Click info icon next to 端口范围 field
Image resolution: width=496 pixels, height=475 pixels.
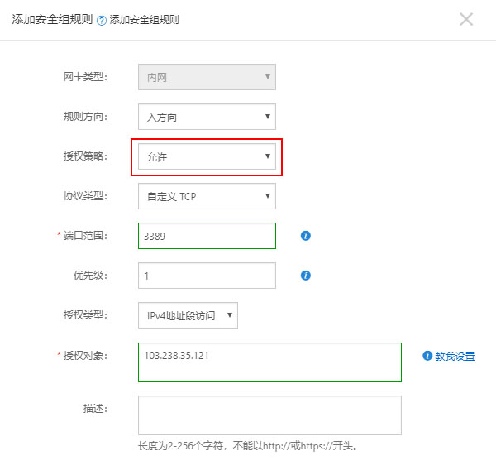tap(306, 236)
